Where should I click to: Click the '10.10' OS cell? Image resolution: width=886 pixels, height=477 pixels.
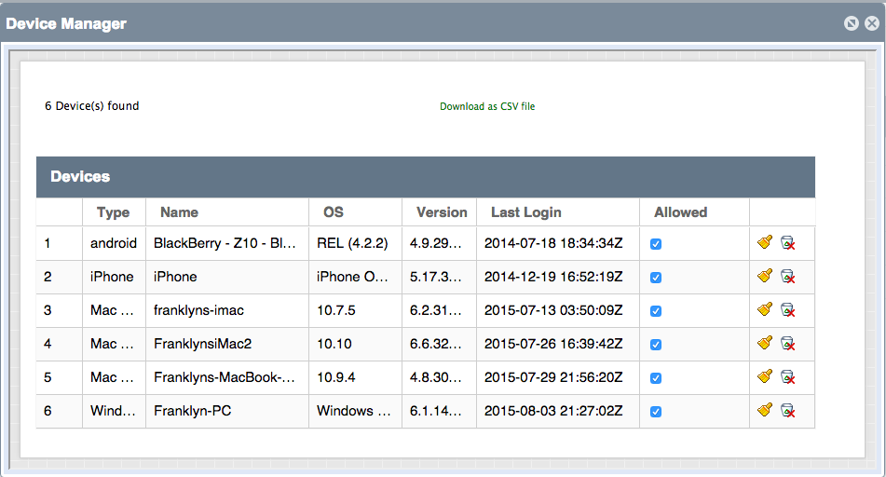pyautogui.click(x=355, y=344)
